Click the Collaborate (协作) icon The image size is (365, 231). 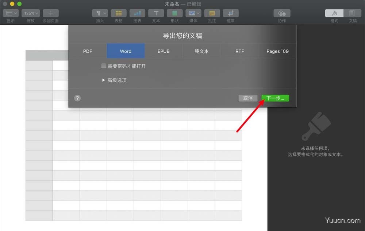(x=282, y=13)
